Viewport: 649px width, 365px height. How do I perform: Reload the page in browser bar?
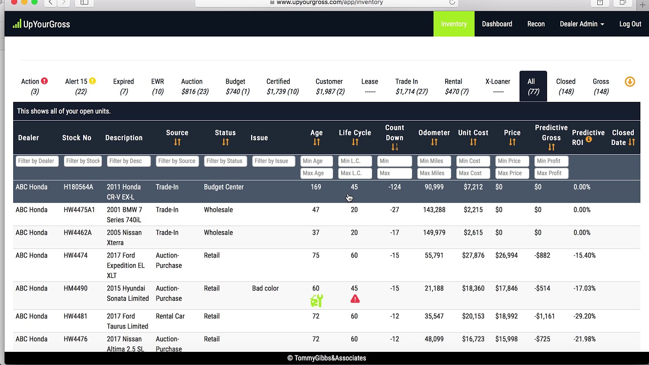452,3
